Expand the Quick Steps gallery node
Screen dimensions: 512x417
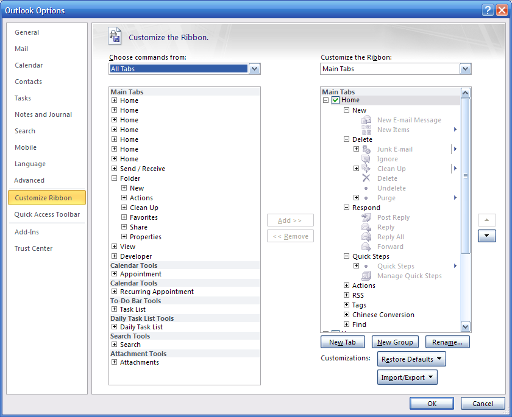[x=356, y=265]
